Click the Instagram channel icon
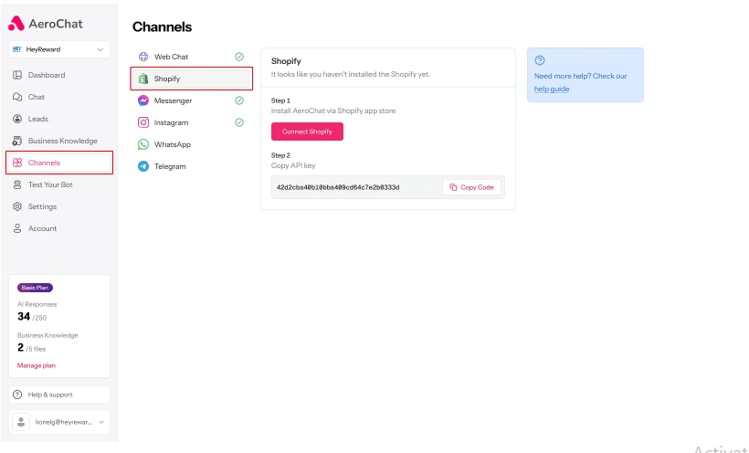The height and width of the screenshot is (453, 749). pos(143,122)
